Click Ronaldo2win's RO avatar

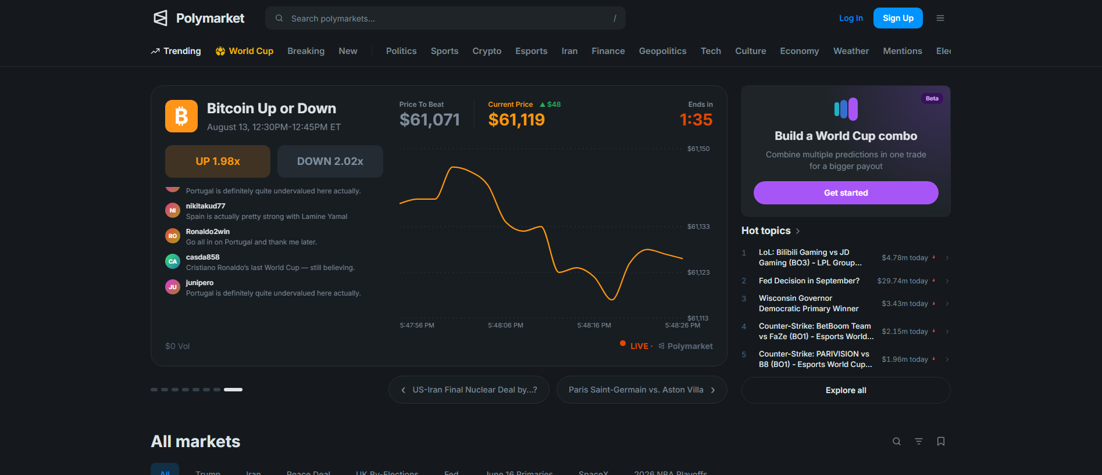(173, 236)
